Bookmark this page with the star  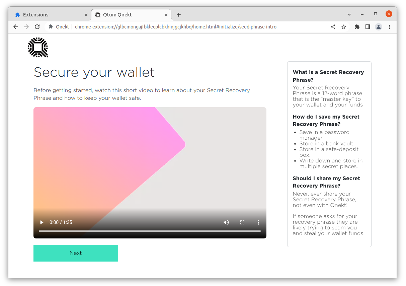(x=344, y=27)
